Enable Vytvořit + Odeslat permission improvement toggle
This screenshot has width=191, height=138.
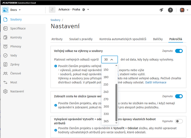click(x=179, y=121)
